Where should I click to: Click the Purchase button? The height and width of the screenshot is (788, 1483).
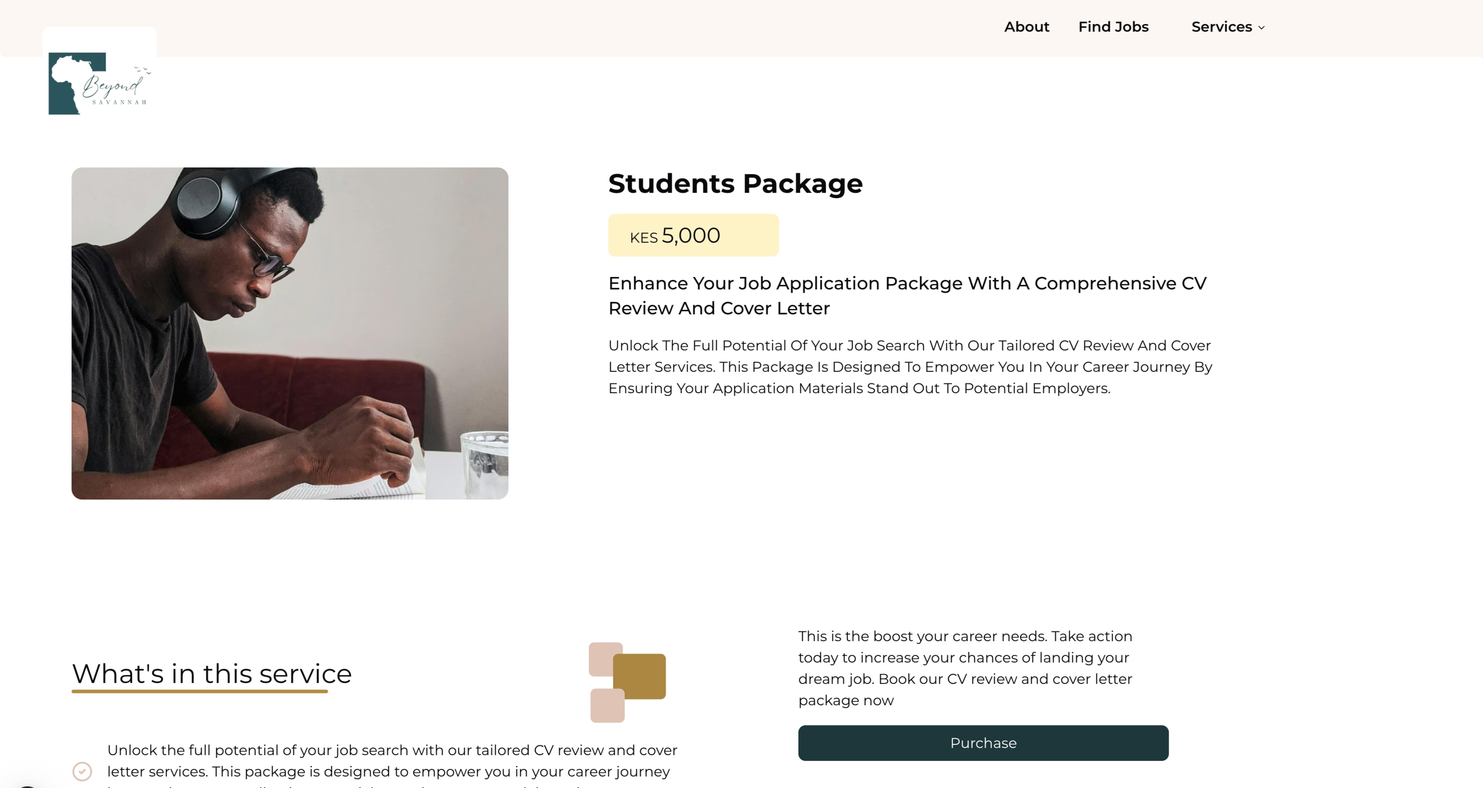pos(982,743)
